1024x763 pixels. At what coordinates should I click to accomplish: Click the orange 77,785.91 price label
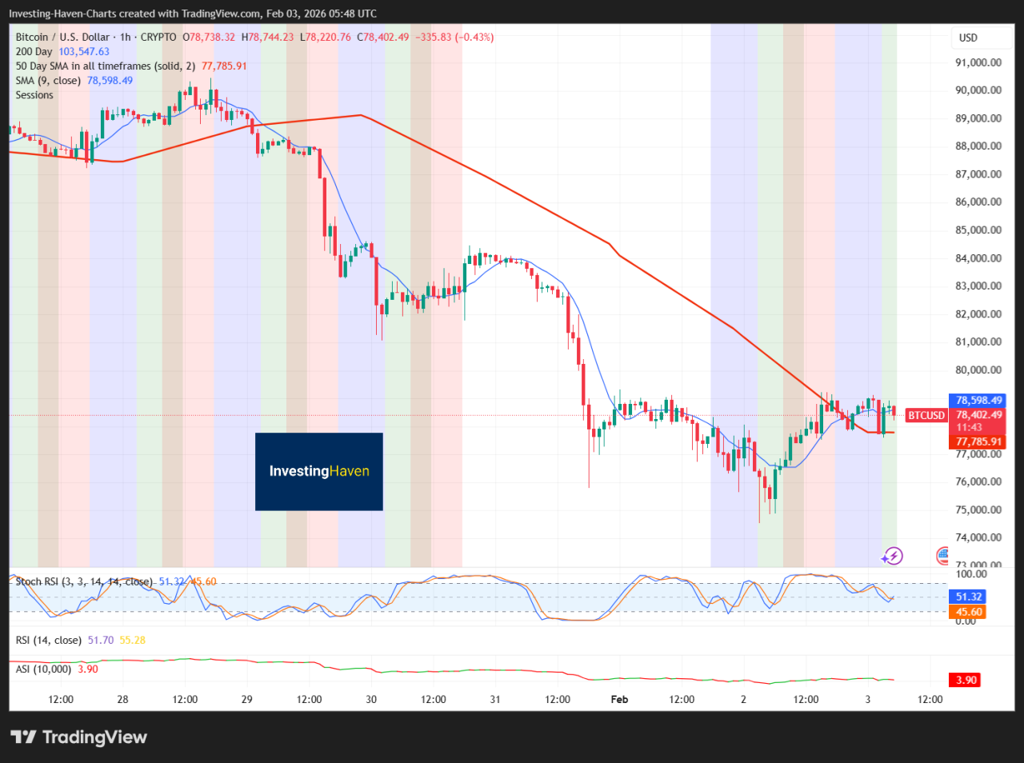coord(977,441)
